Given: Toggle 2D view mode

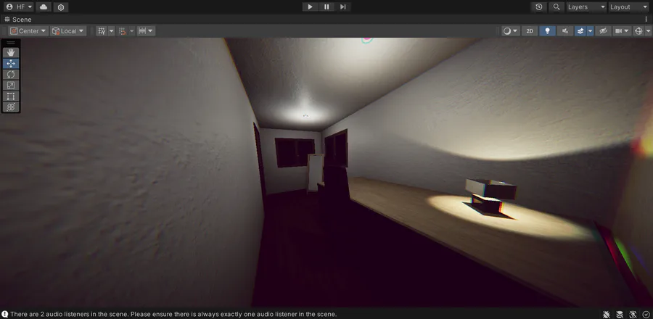Looking at the screenshot, I should (x=530, y=30).
